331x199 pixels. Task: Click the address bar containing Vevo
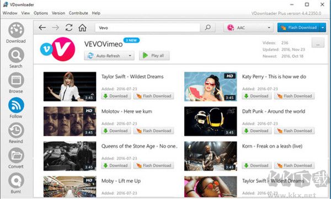coord(147,28)
